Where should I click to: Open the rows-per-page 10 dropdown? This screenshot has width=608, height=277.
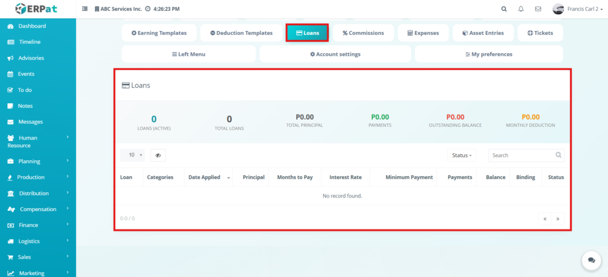point(132,155)
